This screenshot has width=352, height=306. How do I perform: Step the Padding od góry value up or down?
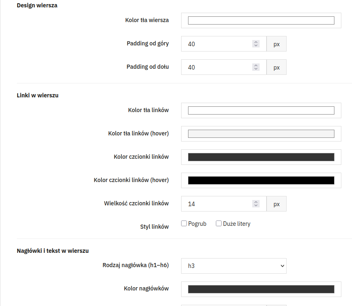256,44
